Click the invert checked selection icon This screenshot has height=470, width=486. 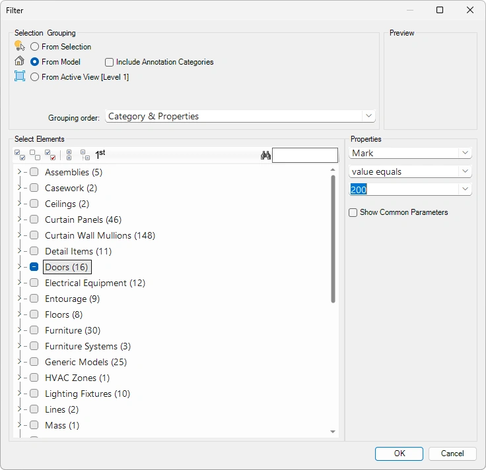coord(50,155)
